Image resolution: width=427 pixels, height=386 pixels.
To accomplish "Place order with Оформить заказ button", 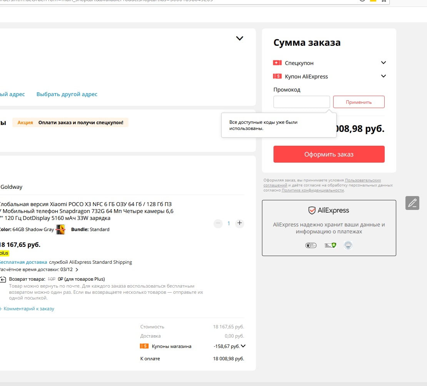I will [x=329, y=154].
